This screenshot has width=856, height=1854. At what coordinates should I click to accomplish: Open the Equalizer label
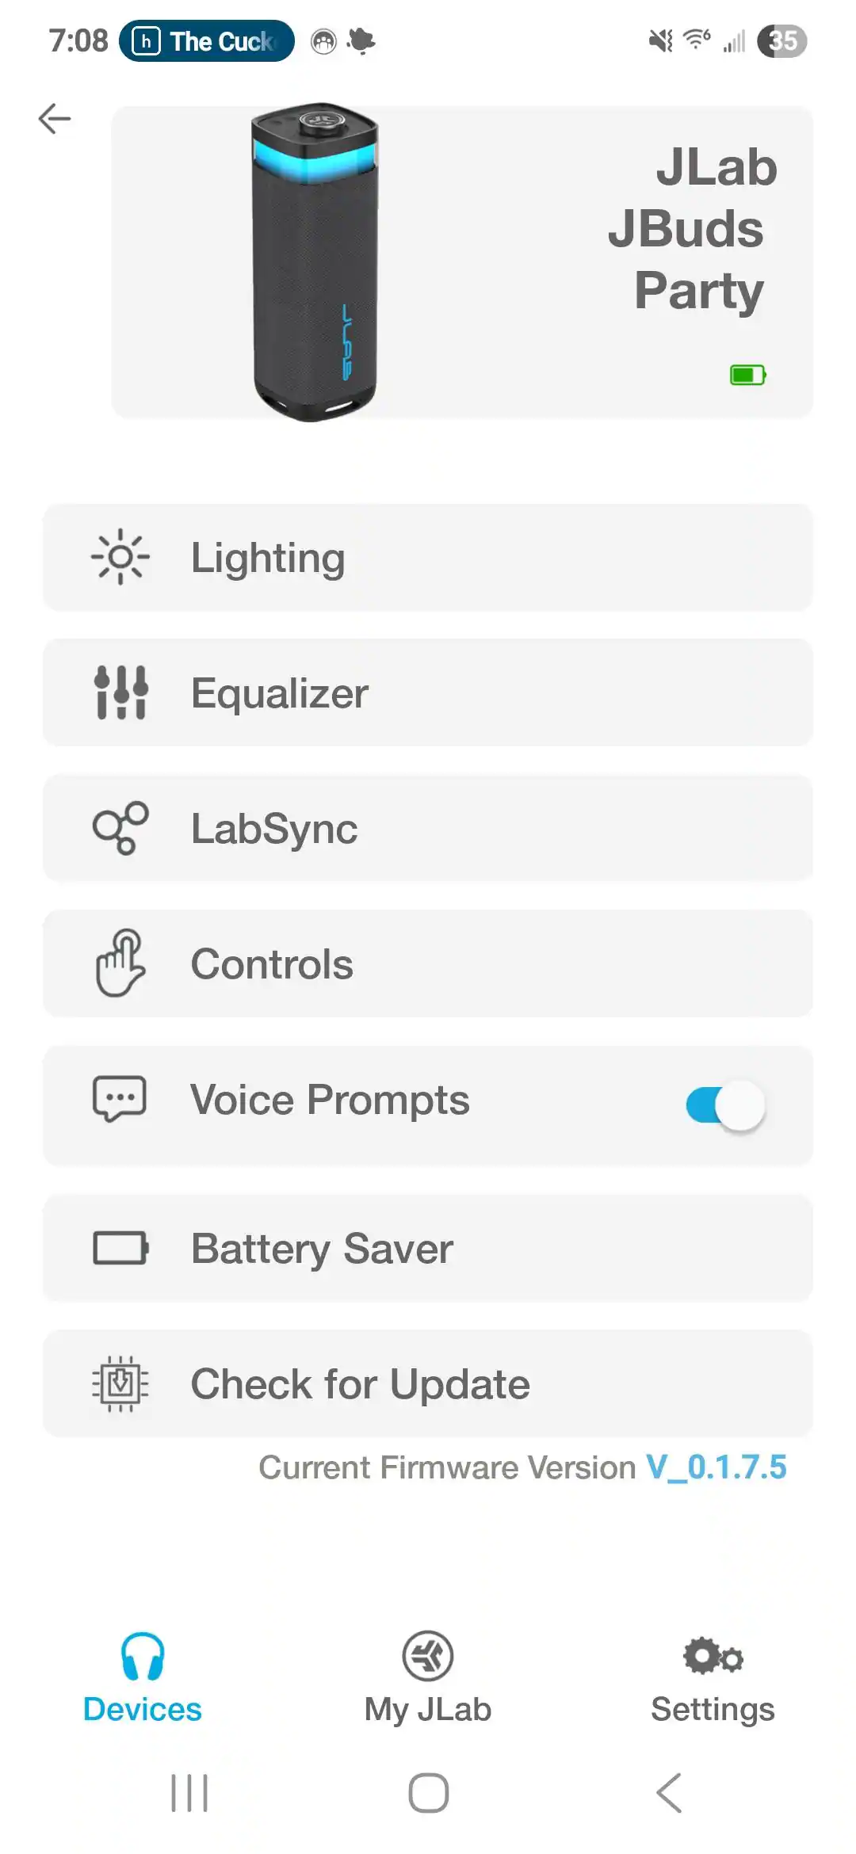click(x=280, y=693)
